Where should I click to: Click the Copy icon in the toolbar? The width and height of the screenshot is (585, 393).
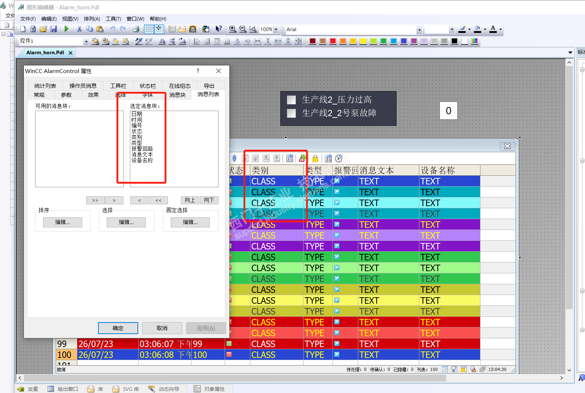tap(89, 29)
